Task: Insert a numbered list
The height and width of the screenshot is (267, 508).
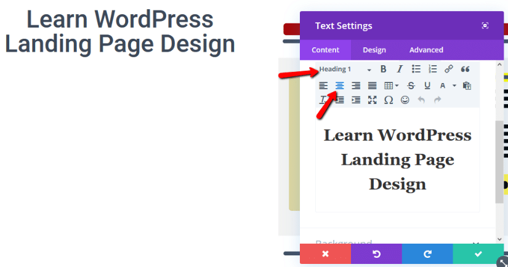Action: (432, 69)
